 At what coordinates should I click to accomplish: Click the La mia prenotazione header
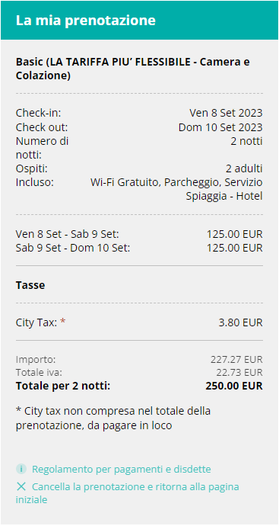coord(86,21)
